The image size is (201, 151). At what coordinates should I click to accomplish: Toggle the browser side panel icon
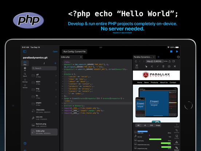click(x=174, y=61)
